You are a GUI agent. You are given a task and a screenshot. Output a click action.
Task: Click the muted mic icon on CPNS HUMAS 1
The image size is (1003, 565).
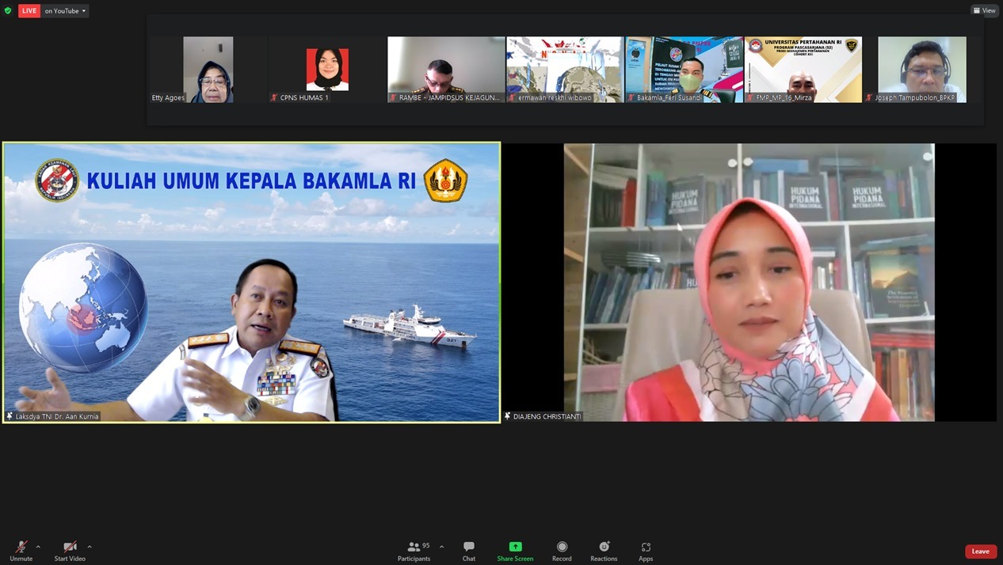tap(274, 98)
